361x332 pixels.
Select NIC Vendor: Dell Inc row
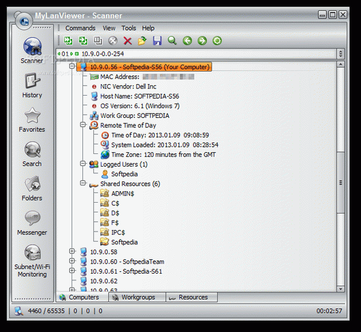(124, 87)
